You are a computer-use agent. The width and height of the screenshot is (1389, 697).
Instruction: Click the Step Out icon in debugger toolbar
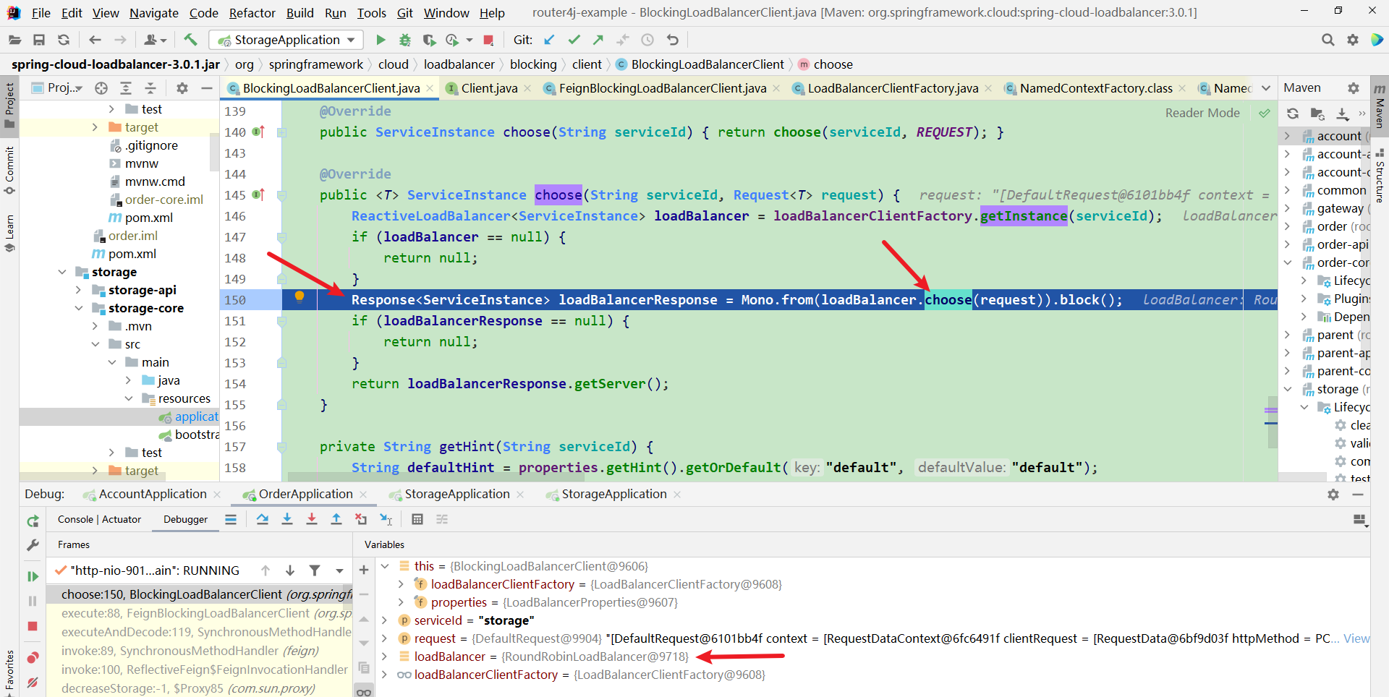336,519
